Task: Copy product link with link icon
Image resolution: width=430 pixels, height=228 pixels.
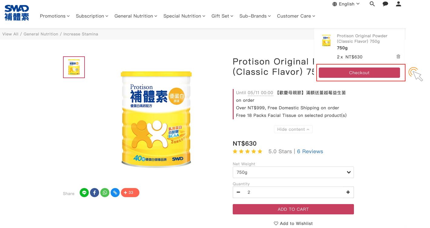Action: click(115, 193)
